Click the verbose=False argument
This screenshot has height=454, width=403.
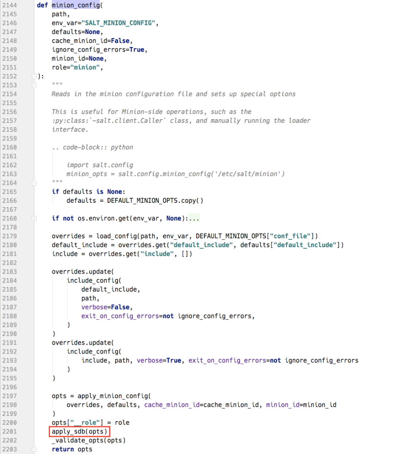click(105, 307)
